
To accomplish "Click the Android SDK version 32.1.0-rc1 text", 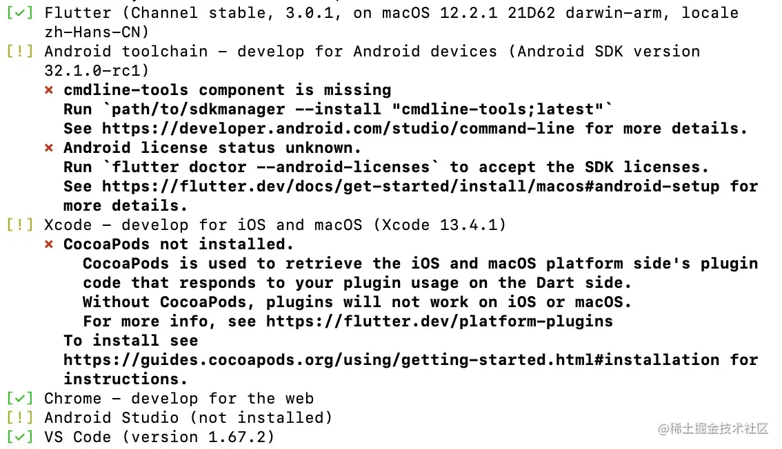I will (x=372, y=61).
